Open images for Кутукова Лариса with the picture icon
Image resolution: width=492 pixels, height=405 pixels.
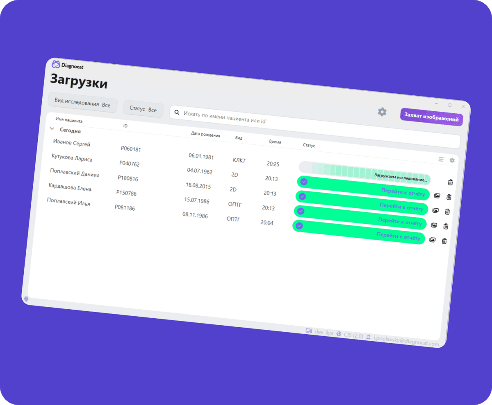[x=437, y=196]
